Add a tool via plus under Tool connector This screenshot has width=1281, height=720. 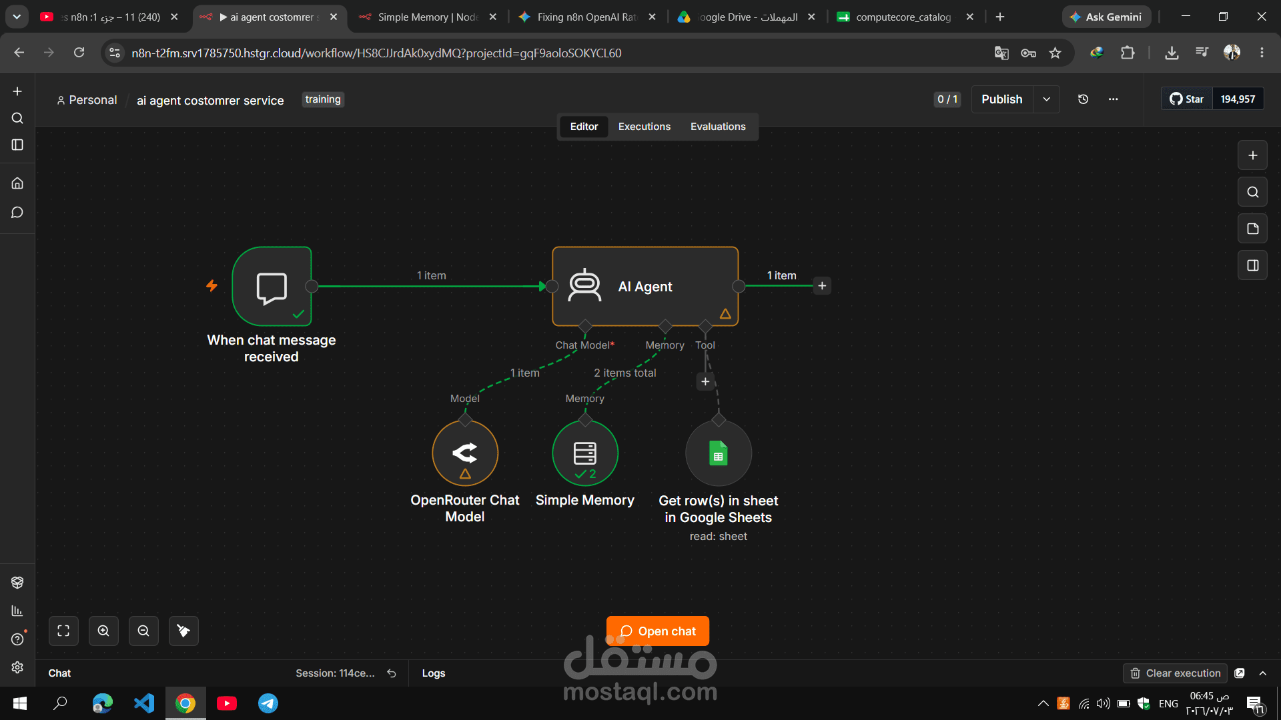705,381
